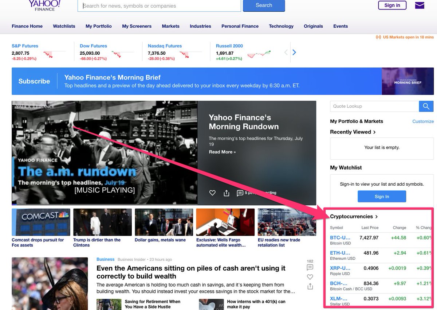Click Read More link

(x=222, y=152)
